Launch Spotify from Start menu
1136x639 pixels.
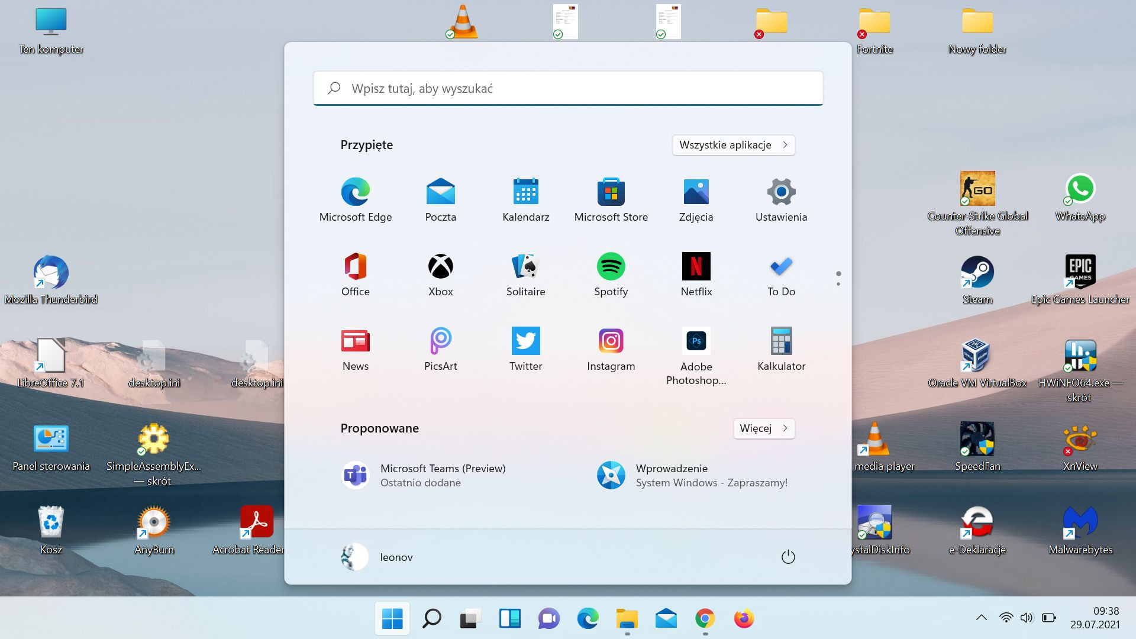click(611, 275)
